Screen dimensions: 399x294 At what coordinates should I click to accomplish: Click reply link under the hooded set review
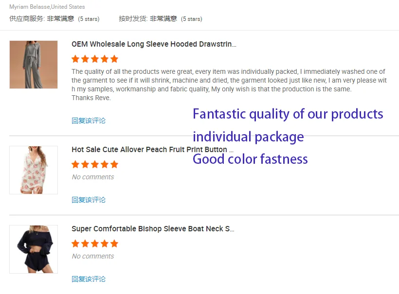tap(89, 121)
